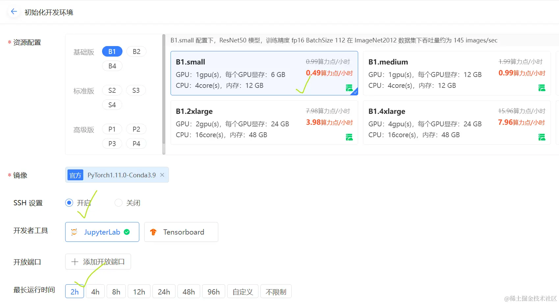Click the storage icon on B1.medium card
This screenshot has width=559, height=304.
pos(542,88)
